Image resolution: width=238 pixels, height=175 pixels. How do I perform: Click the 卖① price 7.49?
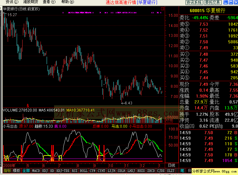[x=204, y=48]
